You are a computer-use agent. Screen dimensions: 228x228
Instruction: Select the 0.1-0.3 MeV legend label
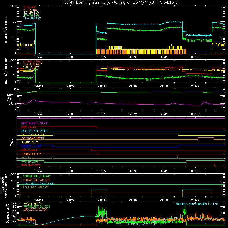click(32, 61)
